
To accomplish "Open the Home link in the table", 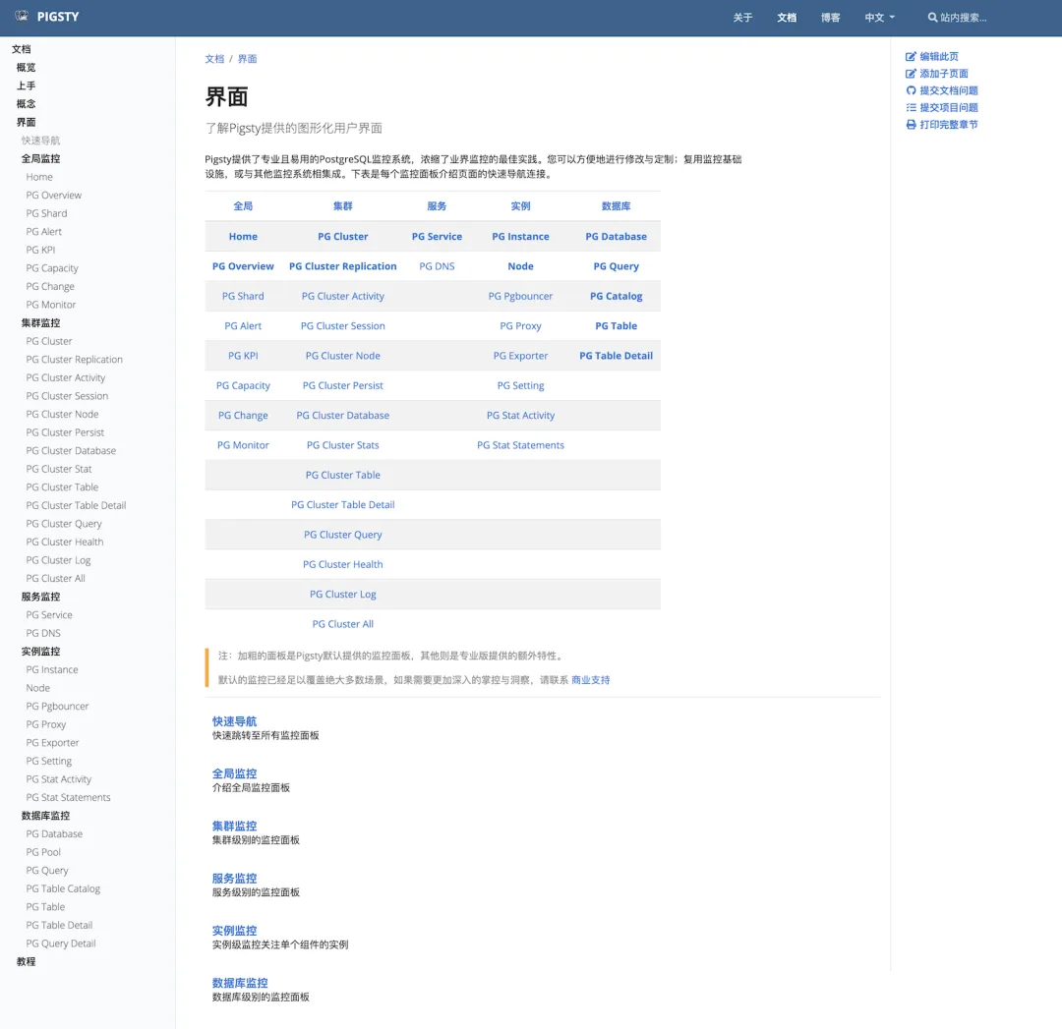I will tap(243, 236).
